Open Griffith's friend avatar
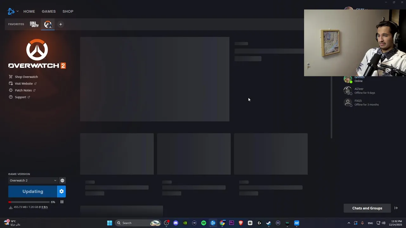The image size is (406, 228). 348,79
